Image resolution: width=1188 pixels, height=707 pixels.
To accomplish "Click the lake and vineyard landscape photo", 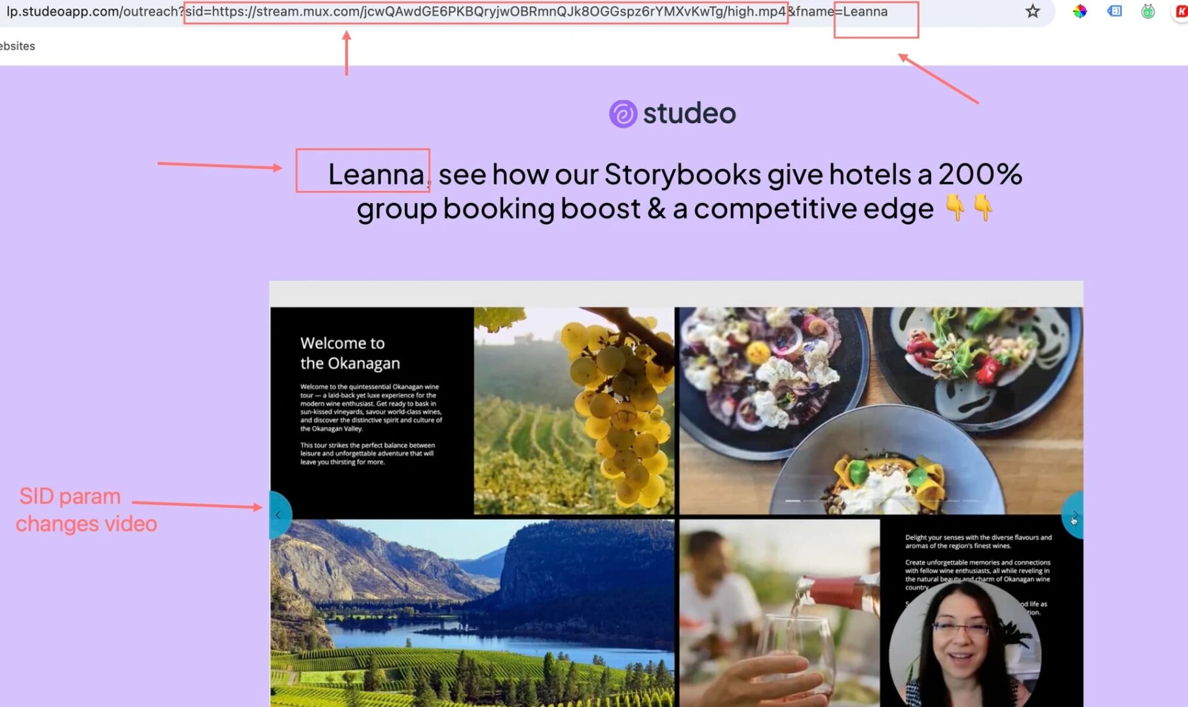I will click(472, 613).
